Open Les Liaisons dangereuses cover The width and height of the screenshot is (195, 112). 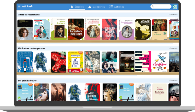coord(93,29)
